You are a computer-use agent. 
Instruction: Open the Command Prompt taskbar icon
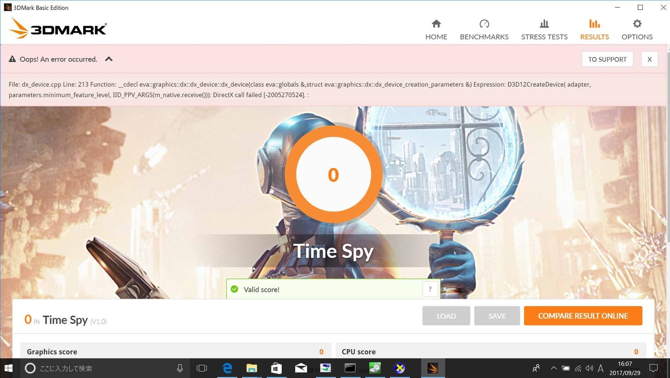(x=350, y=368)
